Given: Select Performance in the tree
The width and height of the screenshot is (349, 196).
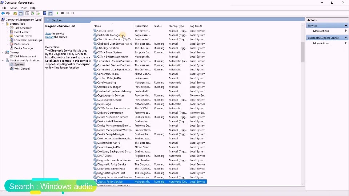Looking at the screenshot, I should point(22,44).
